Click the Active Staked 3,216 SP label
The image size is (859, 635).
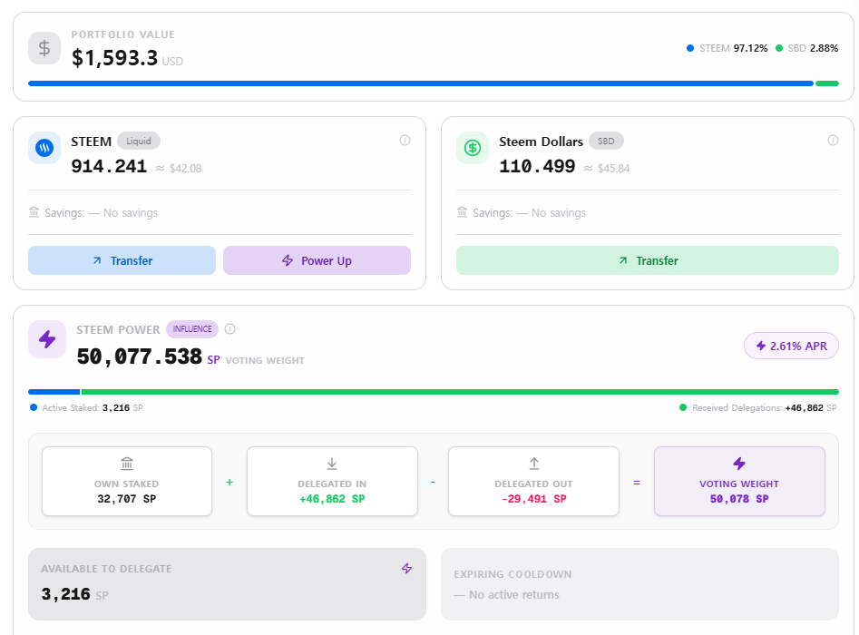93,407
